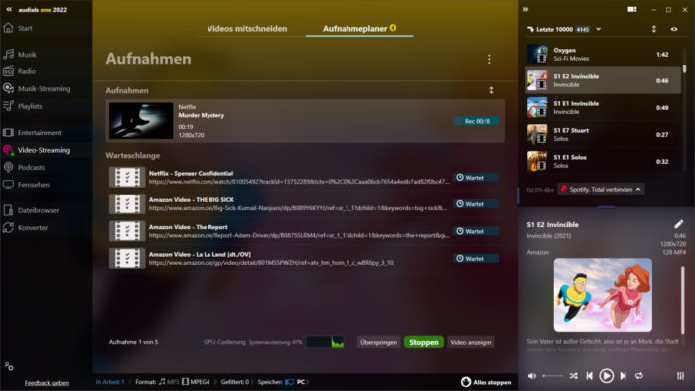Open the Podcasts sidebar item

[x=31, y=167]
